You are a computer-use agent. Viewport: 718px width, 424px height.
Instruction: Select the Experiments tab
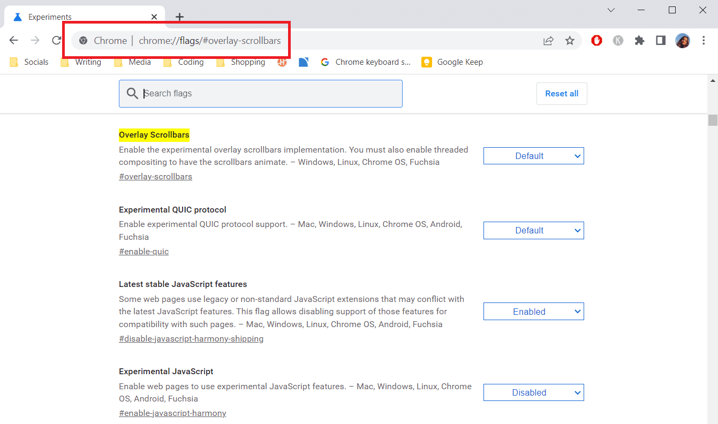(x=86, y=17)
